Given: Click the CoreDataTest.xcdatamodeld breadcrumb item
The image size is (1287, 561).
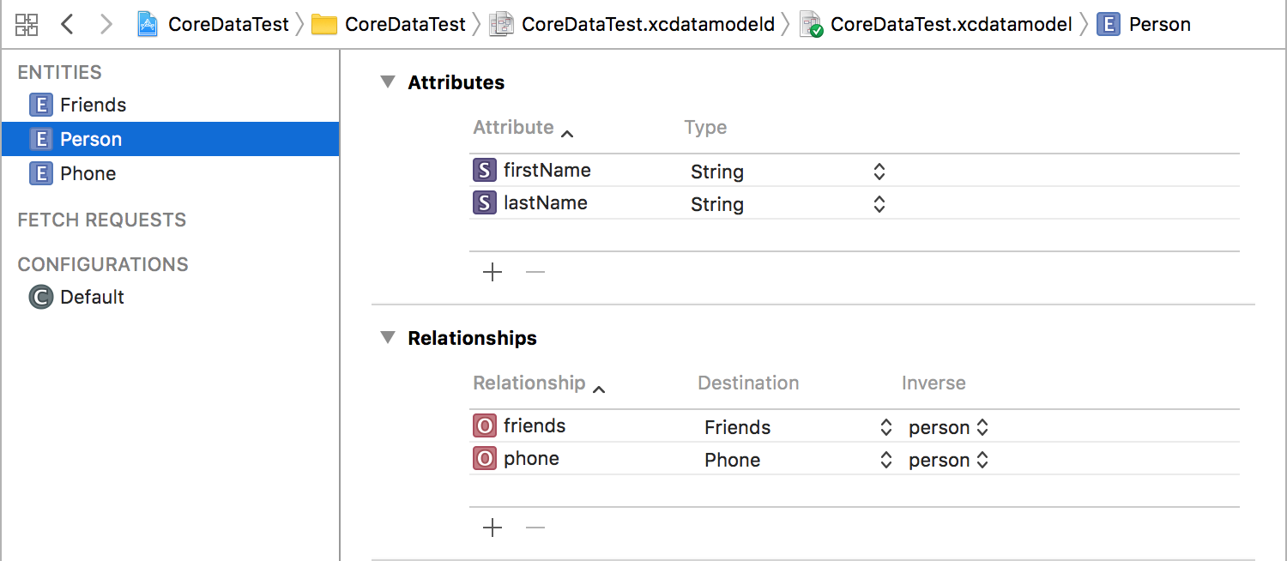Looking at the screenshot, I should pos(646,24).
